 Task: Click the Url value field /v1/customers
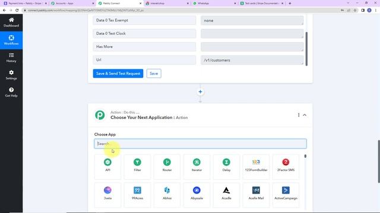(252, 60)
